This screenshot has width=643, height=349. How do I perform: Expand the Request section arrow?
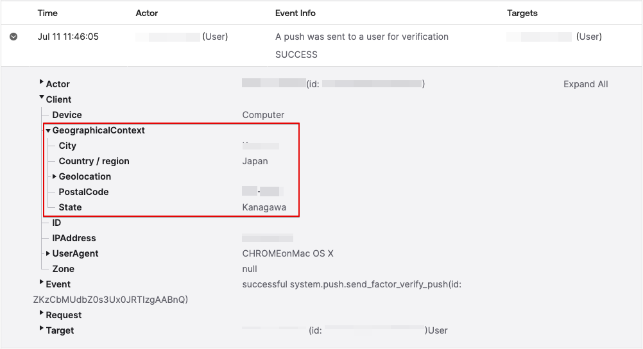click(x=42, y=314)
